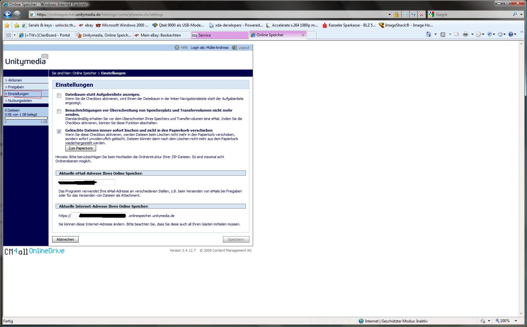Expand the Print options dropdown arrow

click(472, 34)
